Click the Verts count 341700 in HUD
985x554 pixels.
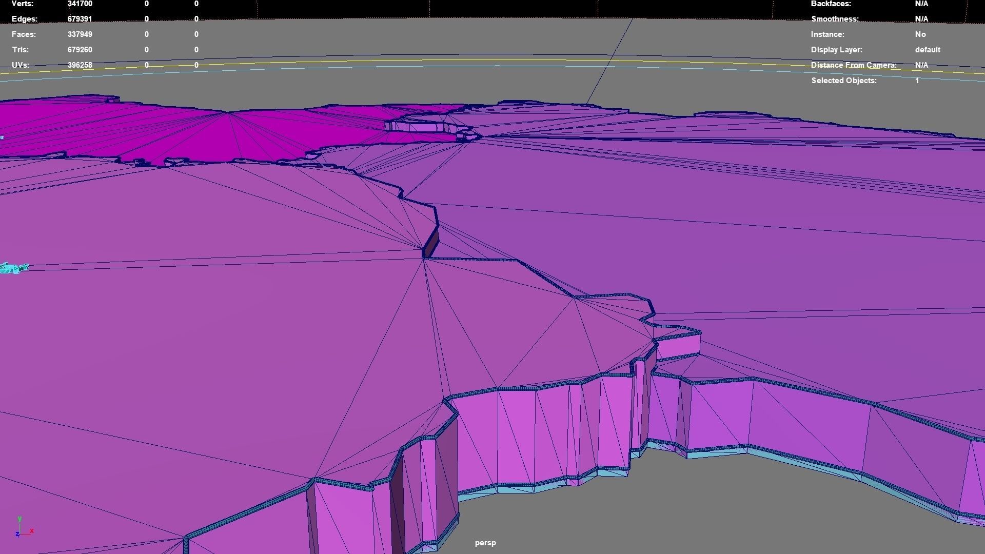click(x=80, y=4)
